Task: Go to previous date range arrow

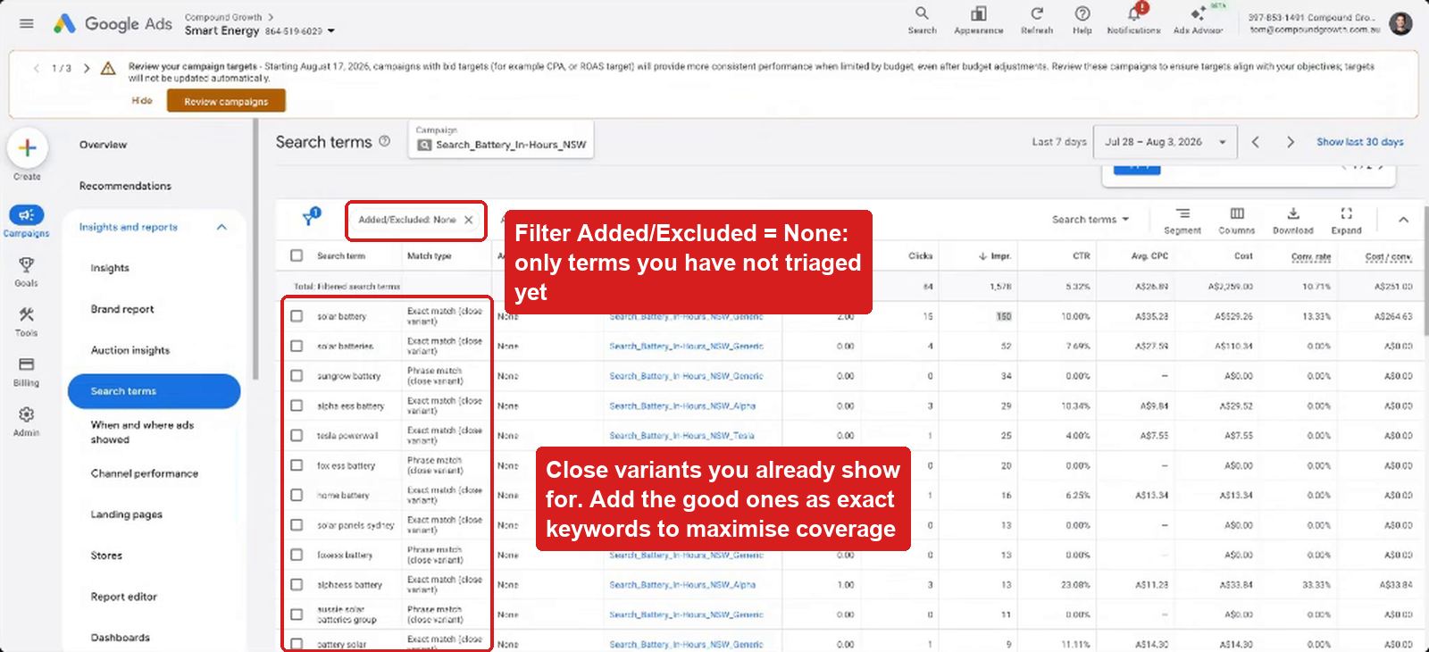Action: coord(1256,142)
